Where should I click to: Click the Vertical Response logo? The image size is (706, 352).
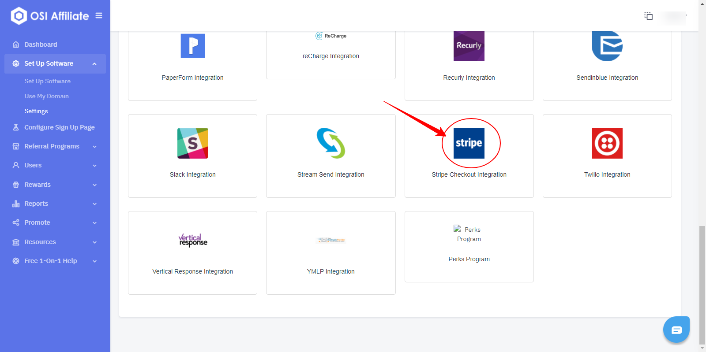pos(193,240)
